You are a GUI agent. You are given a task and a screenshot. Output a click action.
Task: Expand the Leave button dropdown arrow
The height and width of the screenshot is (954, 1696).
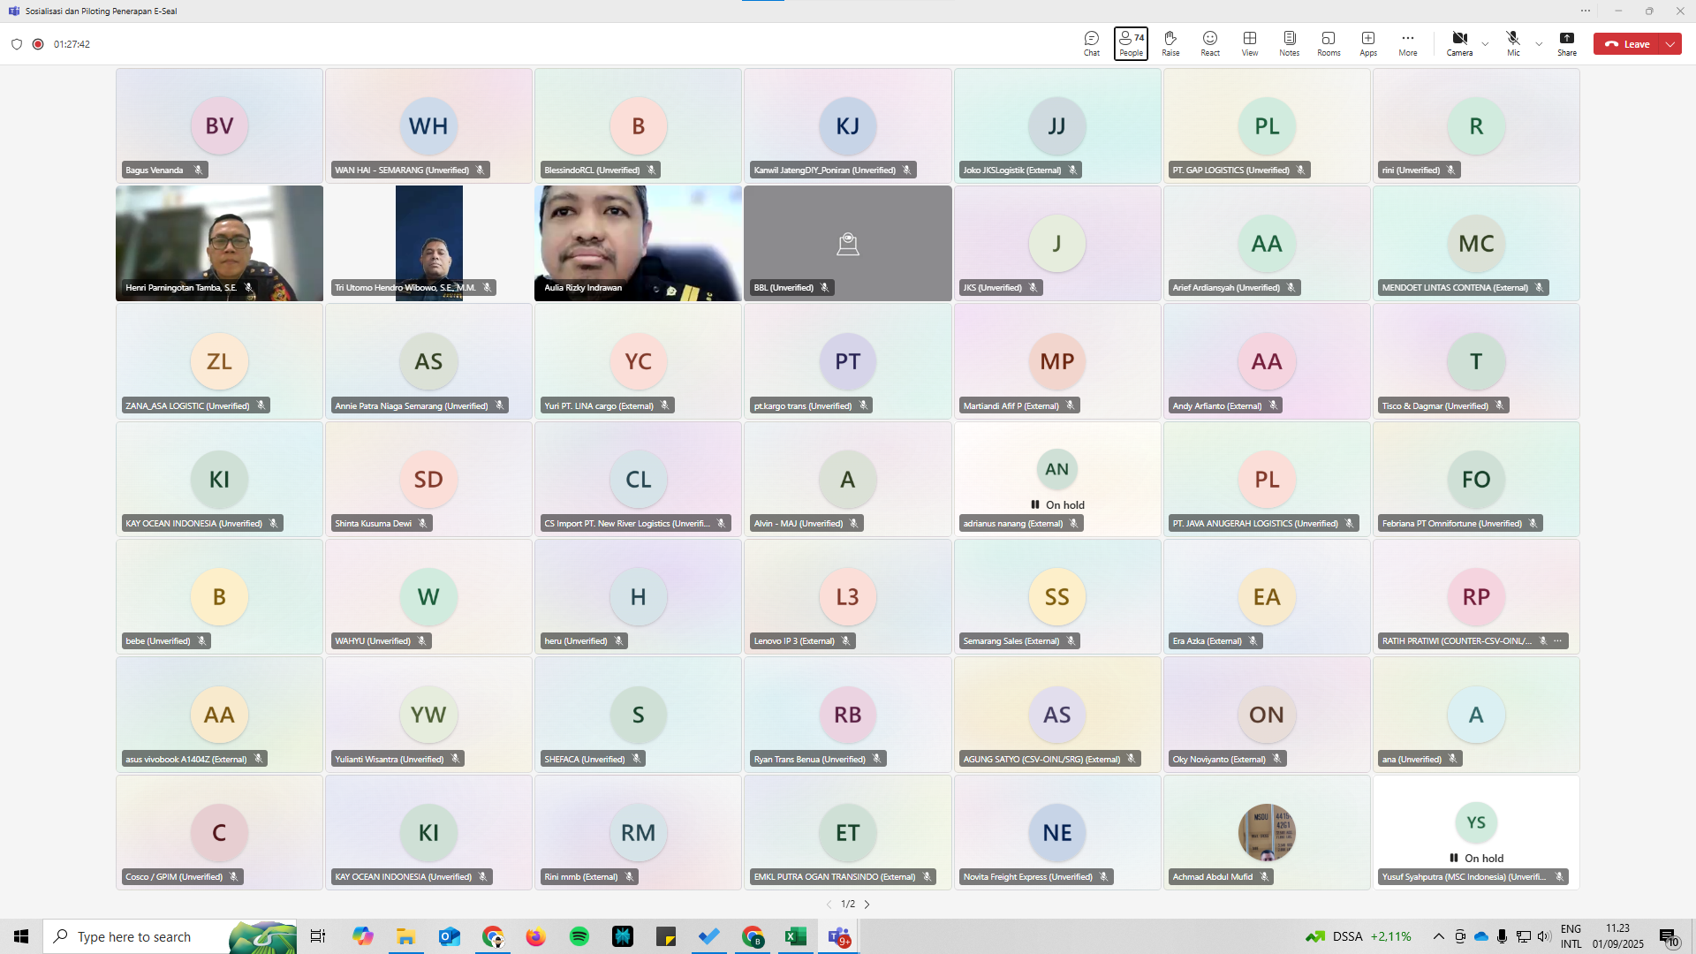point(1670,44)
